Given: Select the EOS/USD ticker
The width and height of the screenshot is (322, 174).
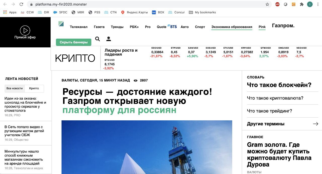Looking at the screenshot, I should pos(210,52).
